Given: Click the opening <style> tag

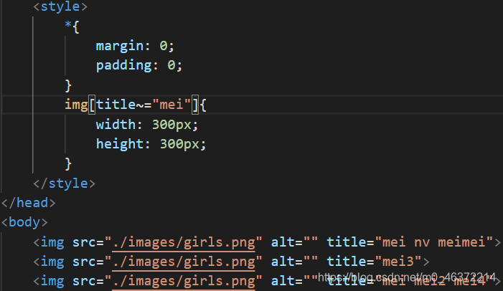Looking at the screenshot, I should [60, 6].
